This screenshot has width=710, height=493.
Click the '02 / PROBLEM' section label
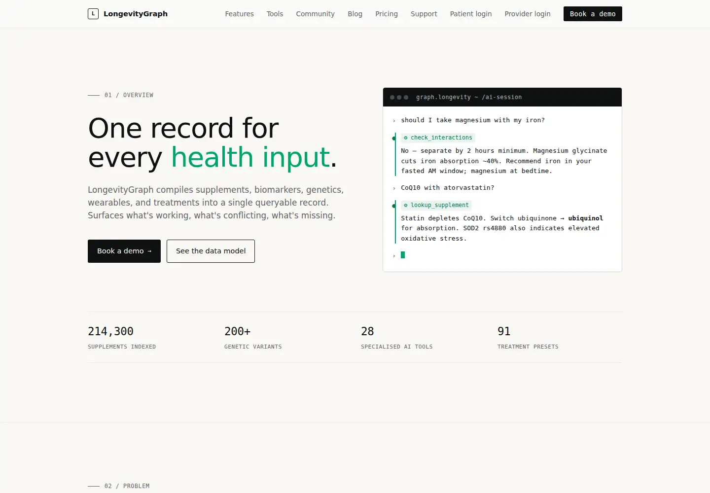click(127, 486)
